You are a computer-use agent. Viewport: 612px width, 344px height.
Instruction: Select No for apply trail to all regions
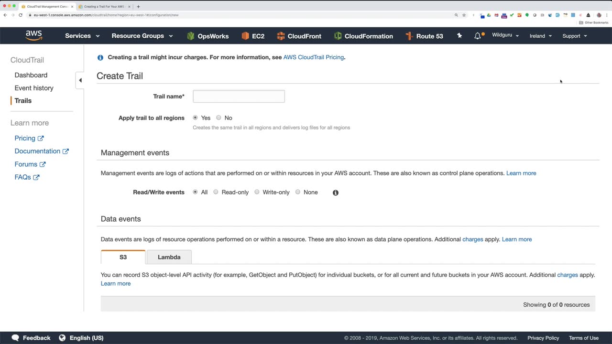click(x=219, y=118)
